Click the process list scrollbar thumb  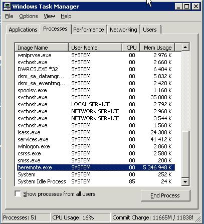coord(185,154)
